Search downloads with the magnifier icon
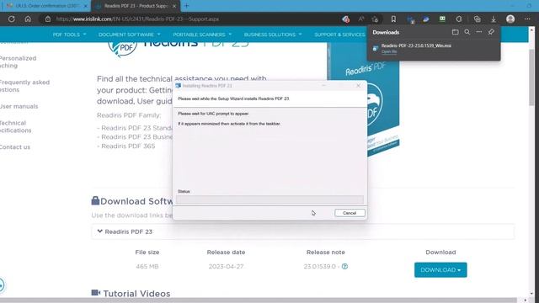 [467, 32]
